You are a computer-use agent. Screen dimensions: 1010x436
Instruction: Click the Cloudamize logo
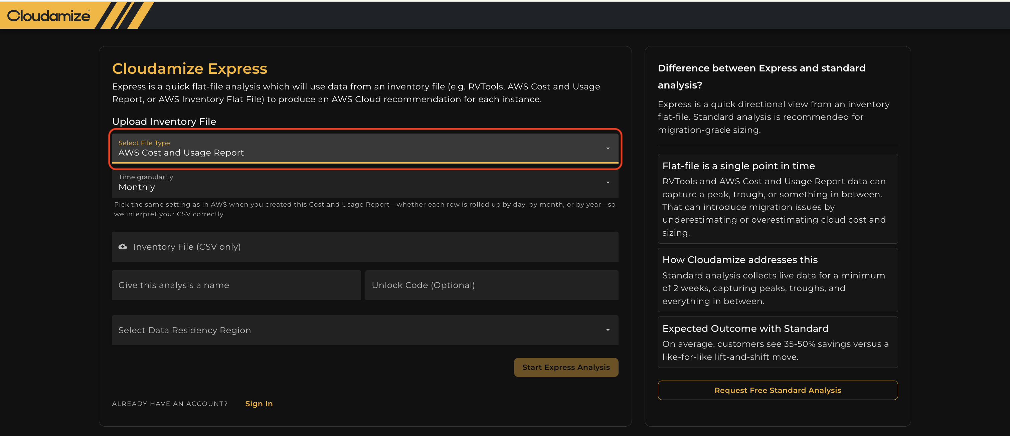click(x=49, y=16)
